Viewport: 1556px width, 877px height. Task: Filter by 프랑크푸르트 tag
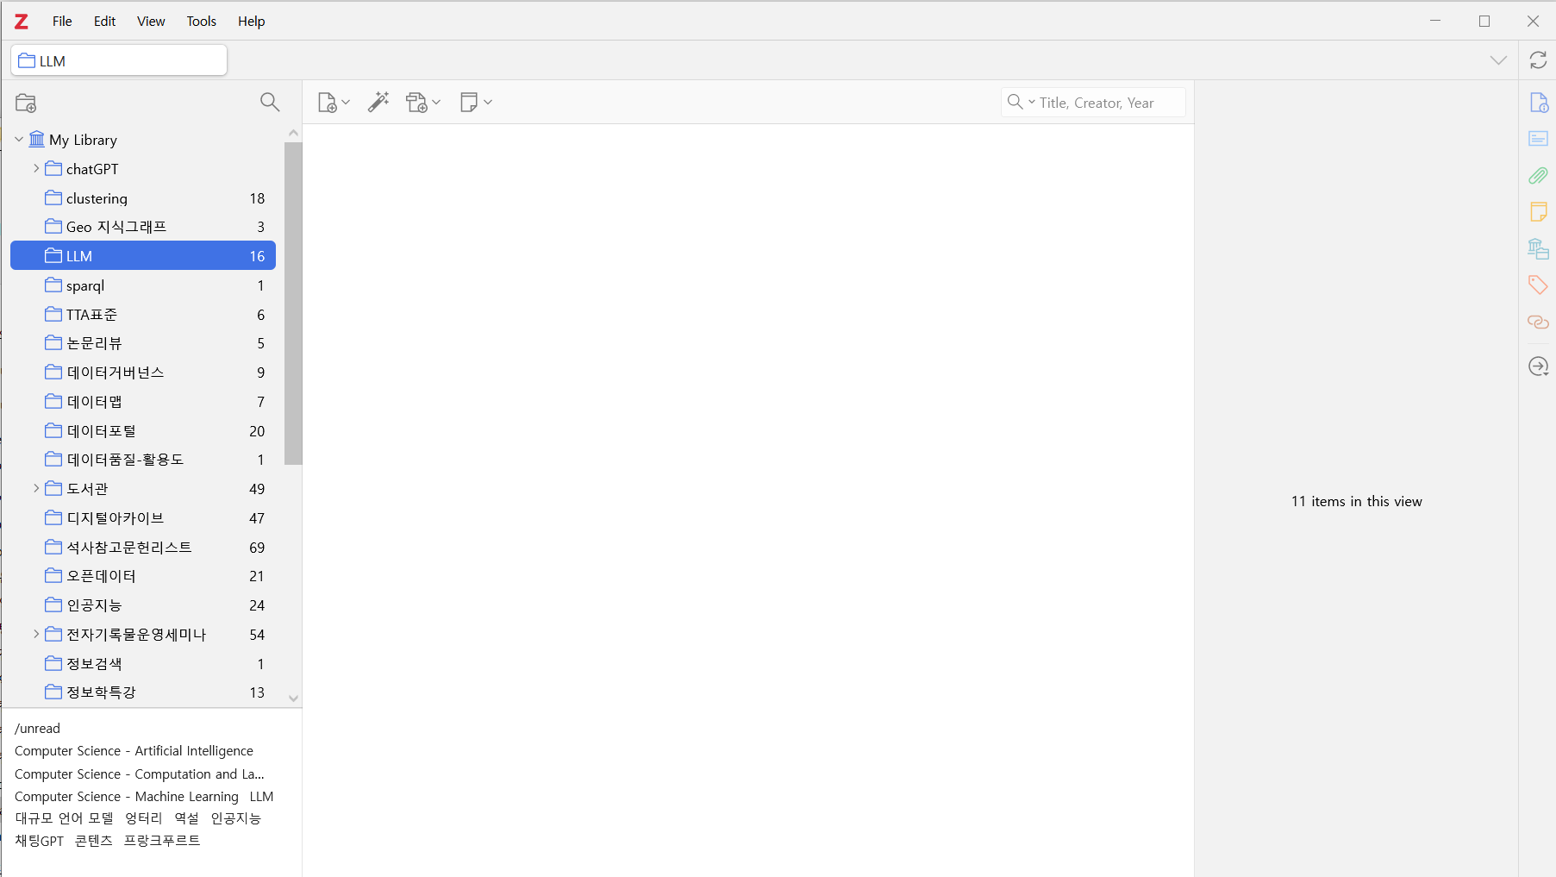162,841
